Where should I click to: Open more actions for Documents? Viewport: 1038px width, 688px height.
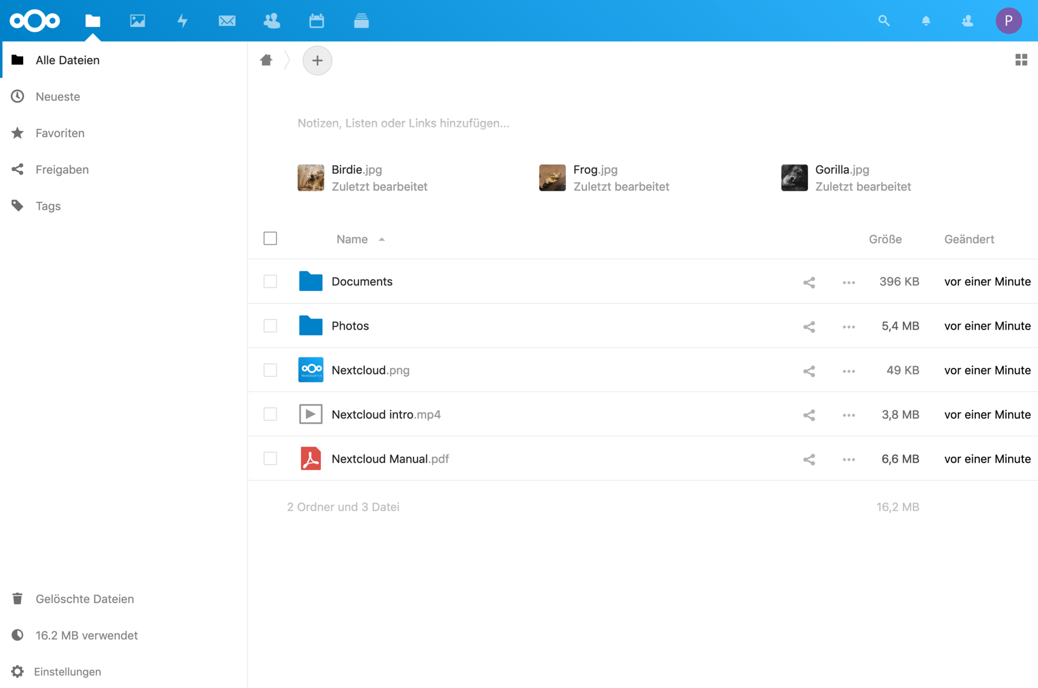pyautogui.click(x=848, y=282)
